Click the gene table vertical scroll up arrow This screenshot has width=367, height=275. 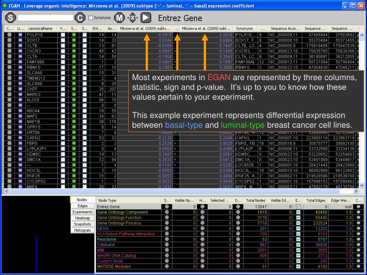(362, 35)
